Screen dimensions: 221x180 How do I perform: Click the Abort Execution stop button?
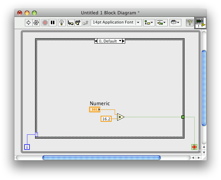(x=45, y=22)
